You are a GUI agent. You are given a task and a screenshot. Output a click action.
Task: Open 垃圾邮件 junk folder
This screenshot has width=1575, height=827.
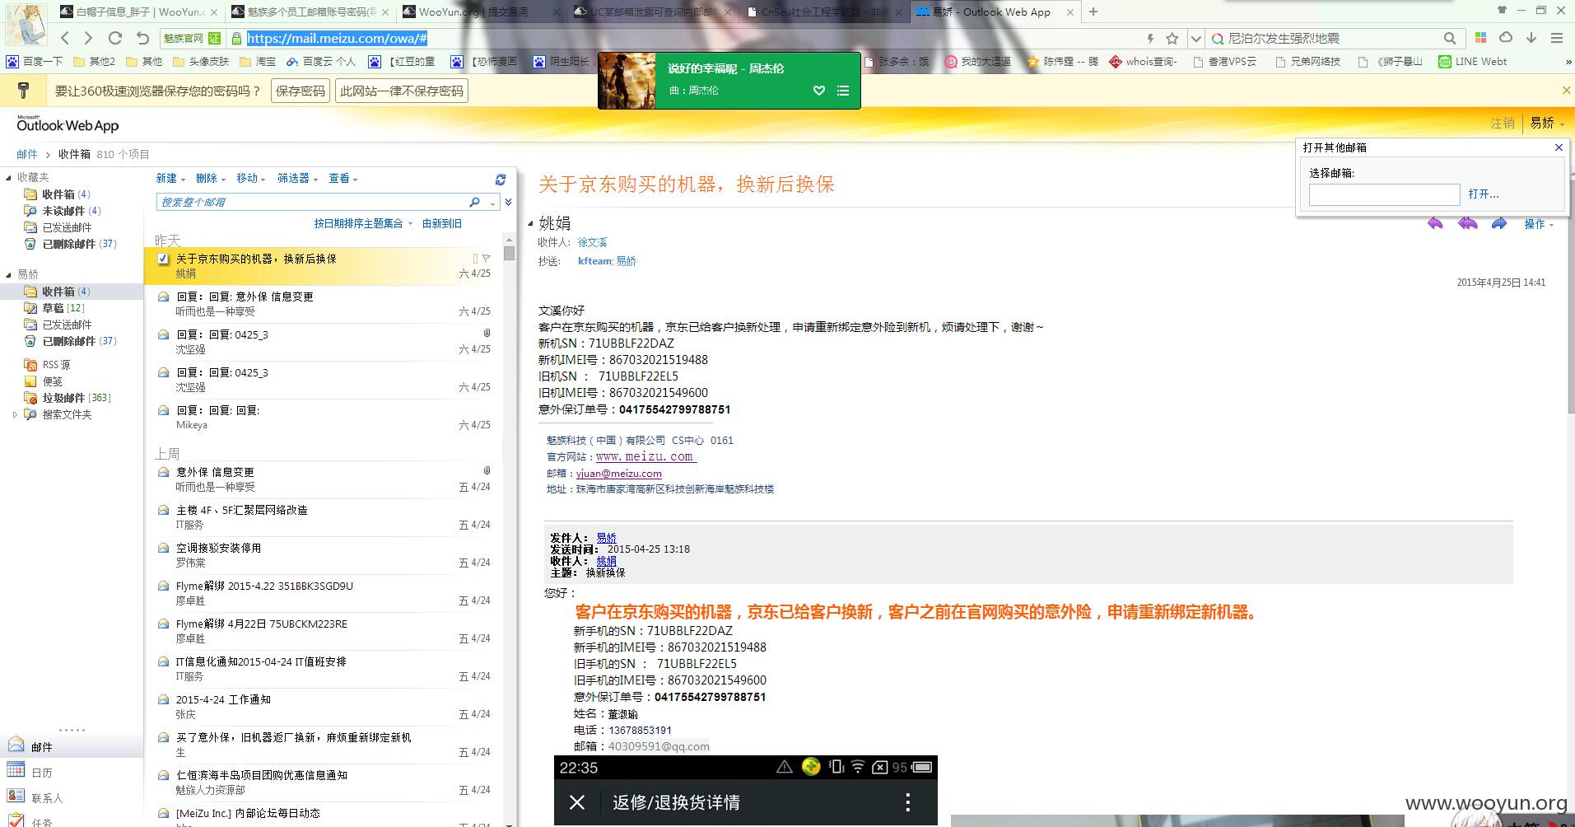pyautogui.click(x=68, y=398)
